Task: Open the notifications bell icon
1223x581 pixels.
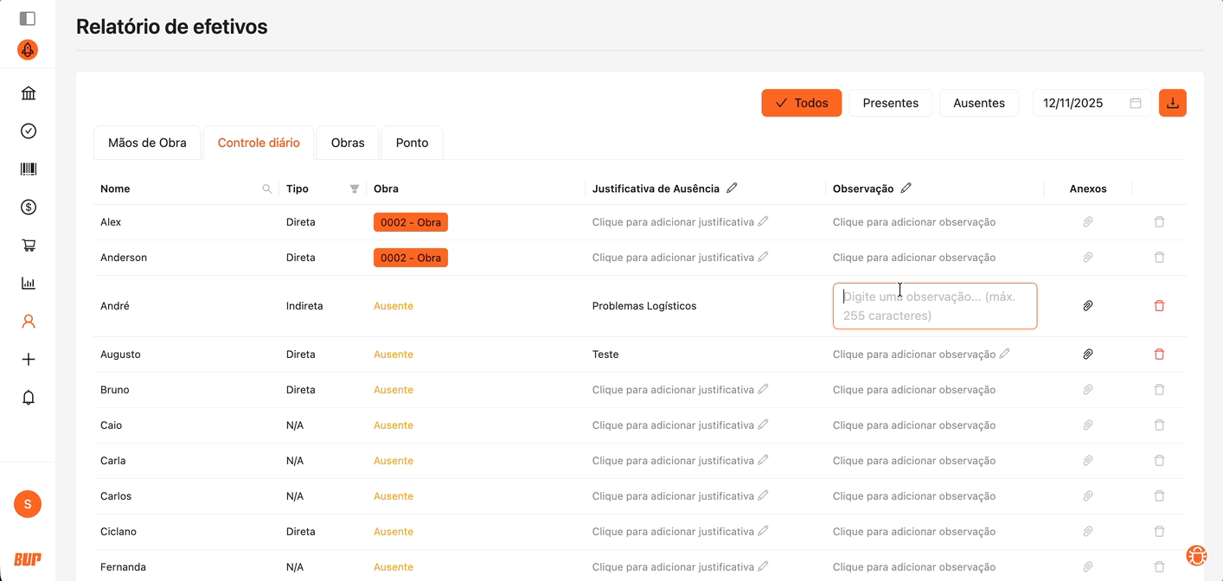Action: click(29, 398)
